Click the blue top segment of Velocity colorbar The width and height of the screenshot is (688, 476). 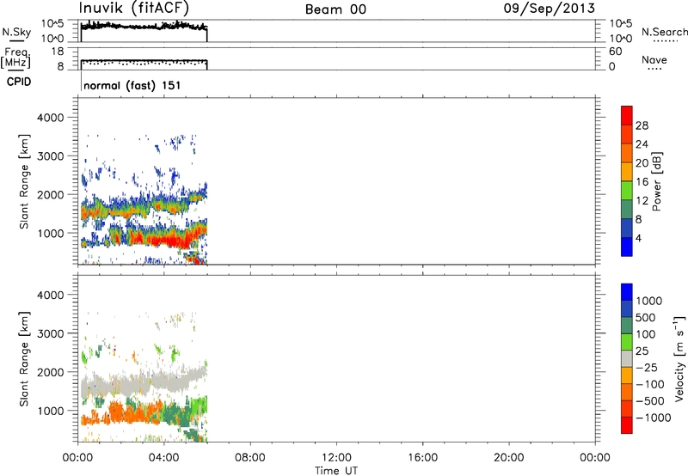click(627, 292)
